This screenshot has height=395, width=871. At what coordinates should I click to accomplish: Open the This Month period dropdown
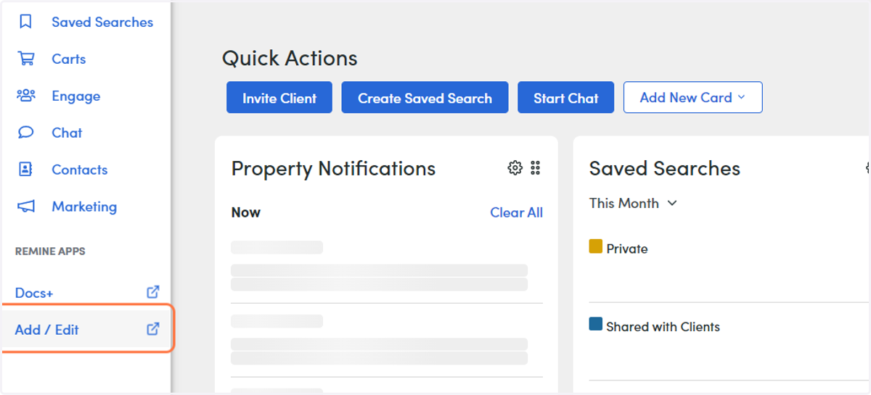[x=633, y=203]
